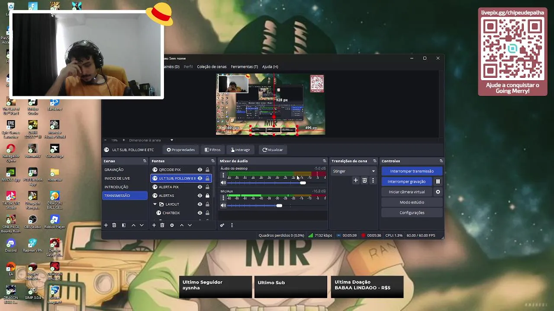Move the selected scene up

(133, 225)
